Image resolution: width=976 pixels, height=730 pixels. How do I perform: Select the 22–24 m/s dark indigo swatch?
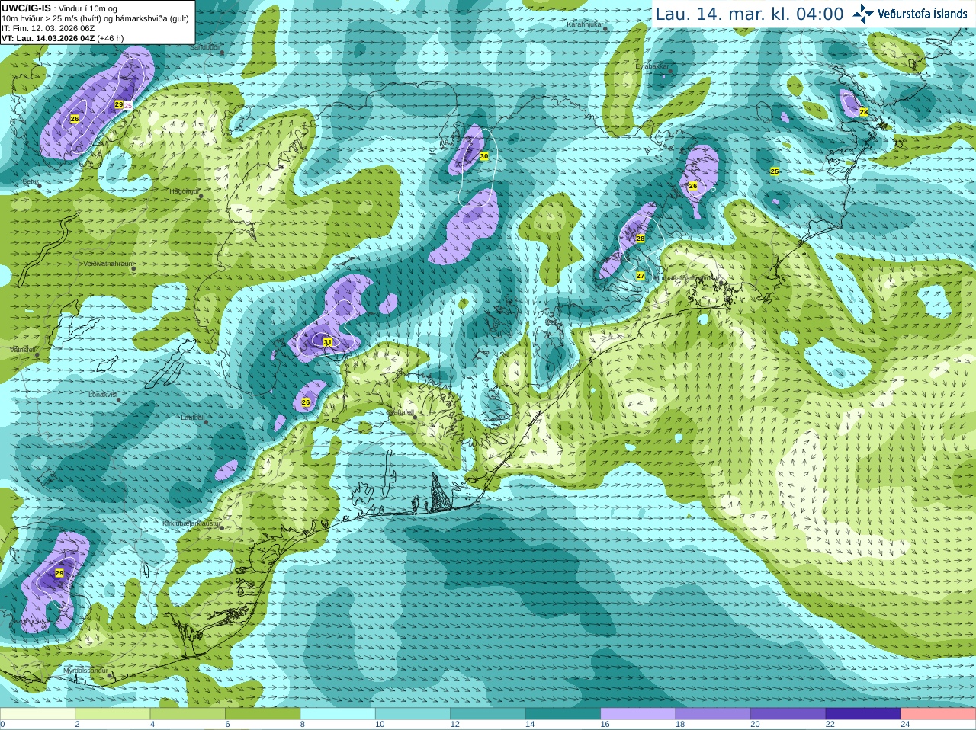click(863, 714)
